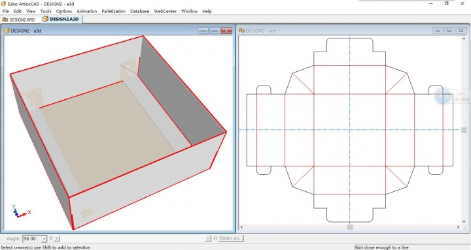Image resolution: width=471 pixels, height=250 pixels.
Task: Open the Palletization menu
Action: 114,11
